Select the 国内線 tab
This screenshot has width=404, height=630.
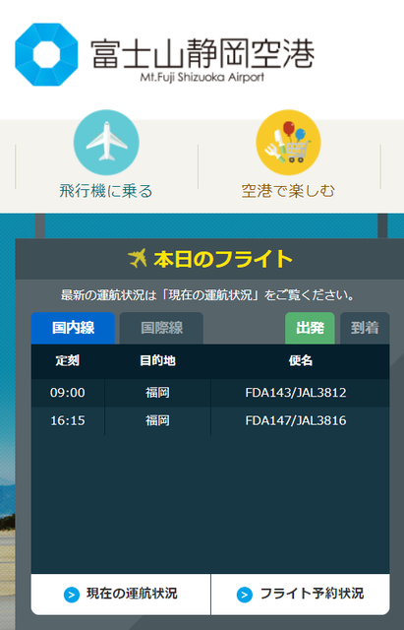click(x=73, y=328)
